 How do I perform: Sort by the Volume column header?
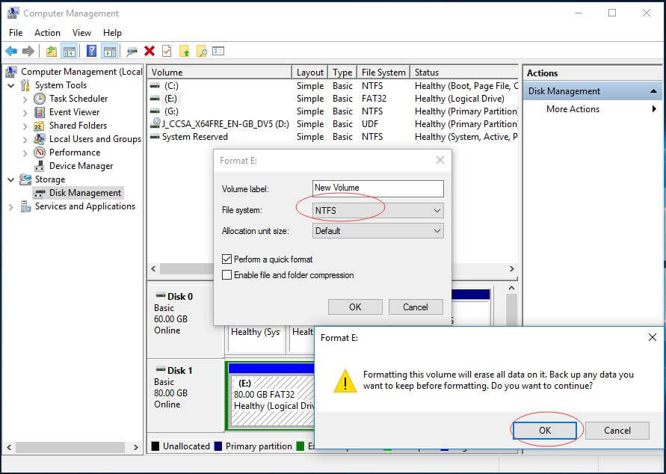pyautogui.click(x=220, y=73)
